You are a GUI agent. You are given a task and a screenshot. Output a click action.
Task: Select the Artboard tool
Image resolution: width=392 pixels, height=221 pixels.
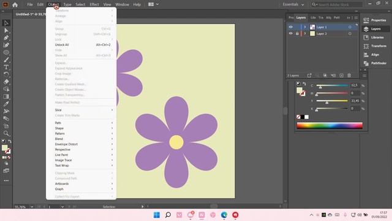point(6,126)
